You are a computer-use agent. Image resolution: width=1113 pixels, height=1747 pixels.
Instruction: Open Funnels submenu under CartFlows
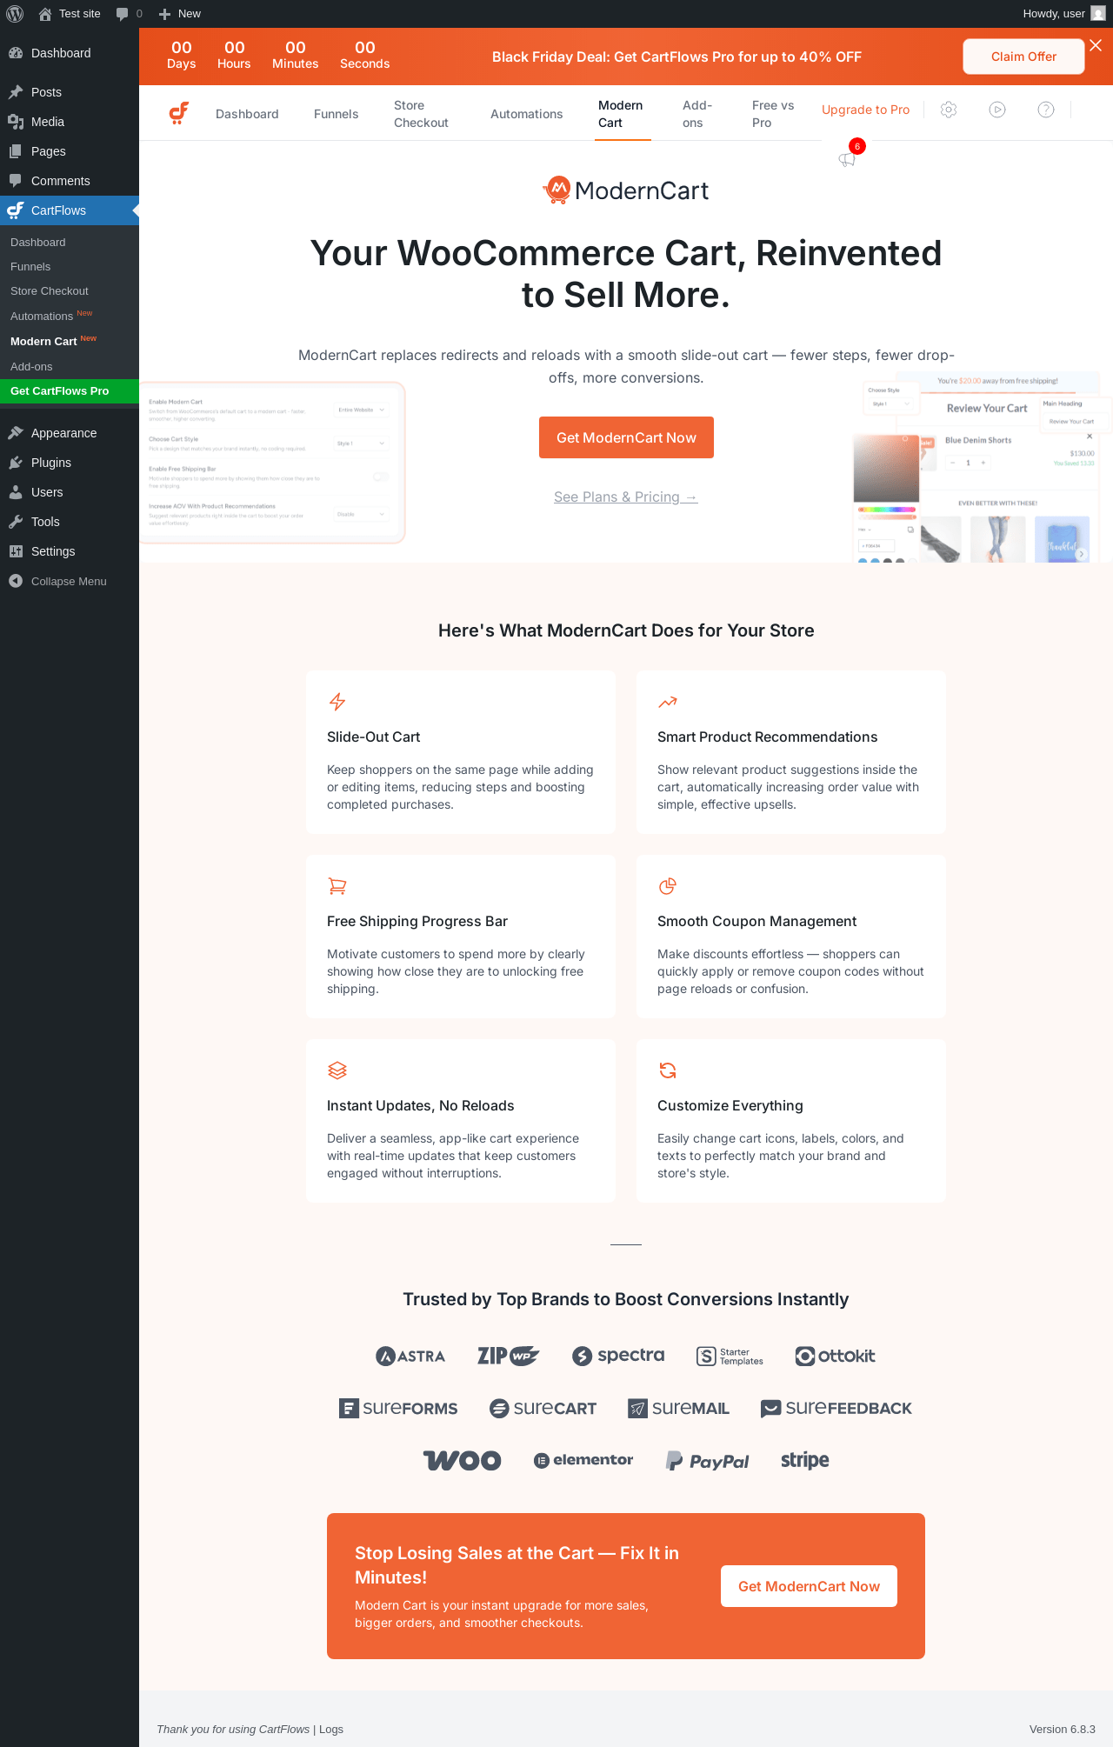[70, 267]
